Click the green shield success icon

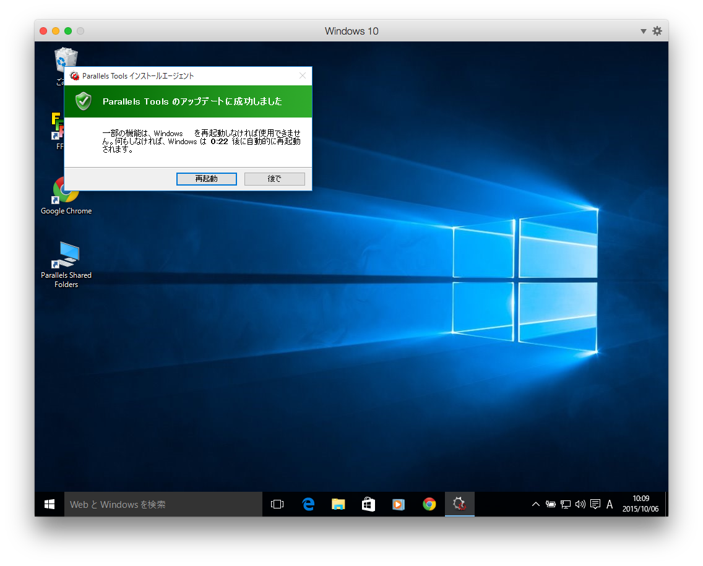pyautogui.click(x=84, y=101)
